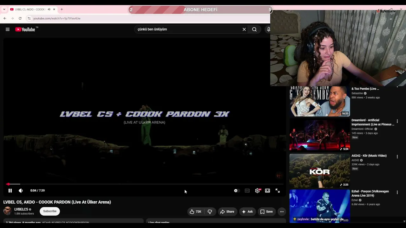Screen dimensions: 406x228
Task: Dislike the video with the thumbs-down
Action: tap(210, 212)
